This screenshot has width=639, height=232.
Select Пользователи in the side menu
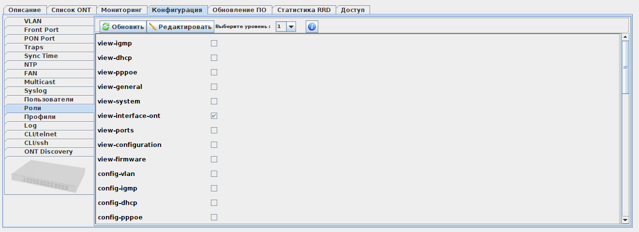49,100
